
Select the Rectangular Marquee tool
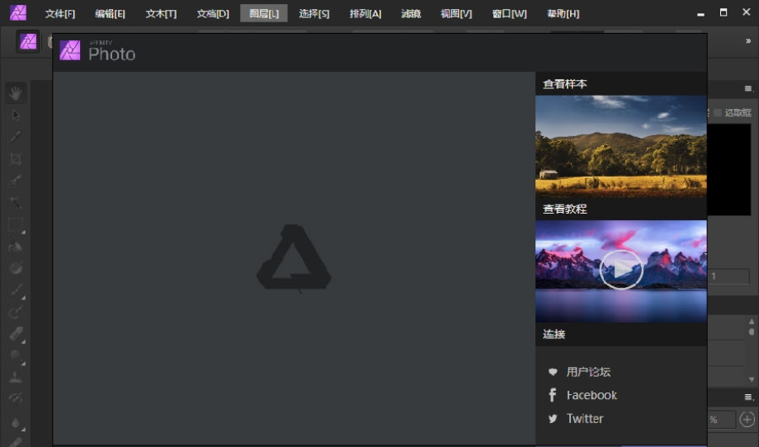pyautogui.click(x=16, y=225)
